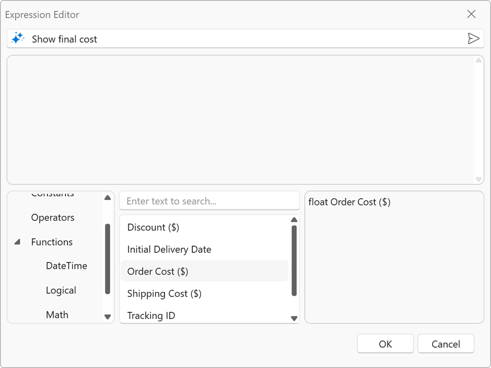Send the AI prompt with the arrow icon
491x368 pixels.
click(x=473, y=38)
